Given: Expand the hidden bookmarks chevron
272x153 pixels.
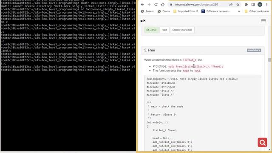Looking at the screenshot, I should pyautogui.click(x=239, y=11).
